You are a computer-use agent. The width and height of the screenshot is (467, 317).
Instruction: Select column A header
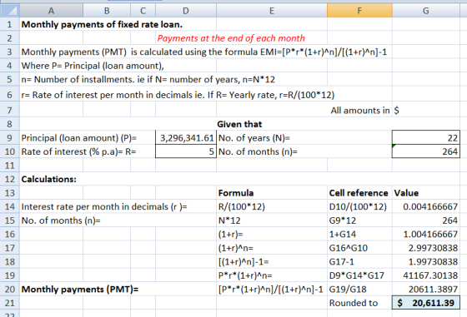51,11
